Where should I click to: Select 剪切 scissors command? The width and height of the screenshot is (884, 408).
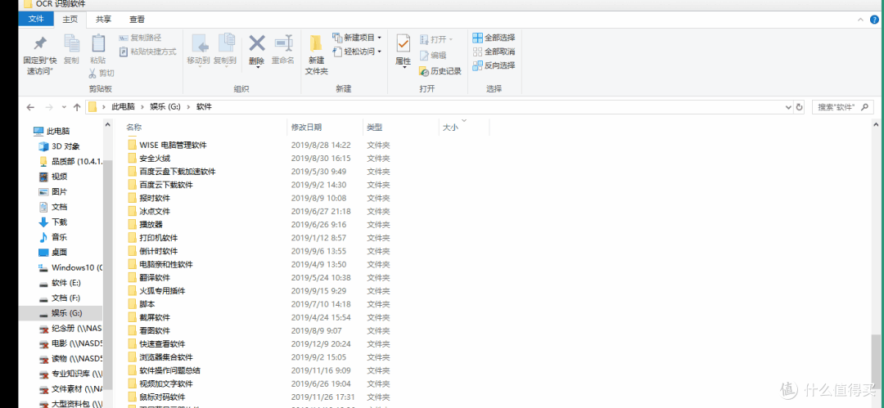click(101, 73)
